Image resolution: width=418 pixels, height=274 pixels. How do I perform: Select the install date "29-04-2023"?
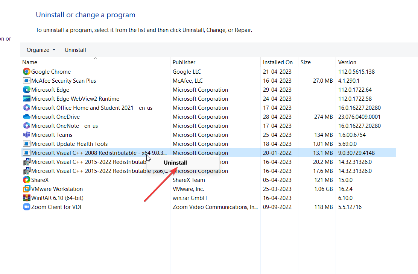click(277, 90)
